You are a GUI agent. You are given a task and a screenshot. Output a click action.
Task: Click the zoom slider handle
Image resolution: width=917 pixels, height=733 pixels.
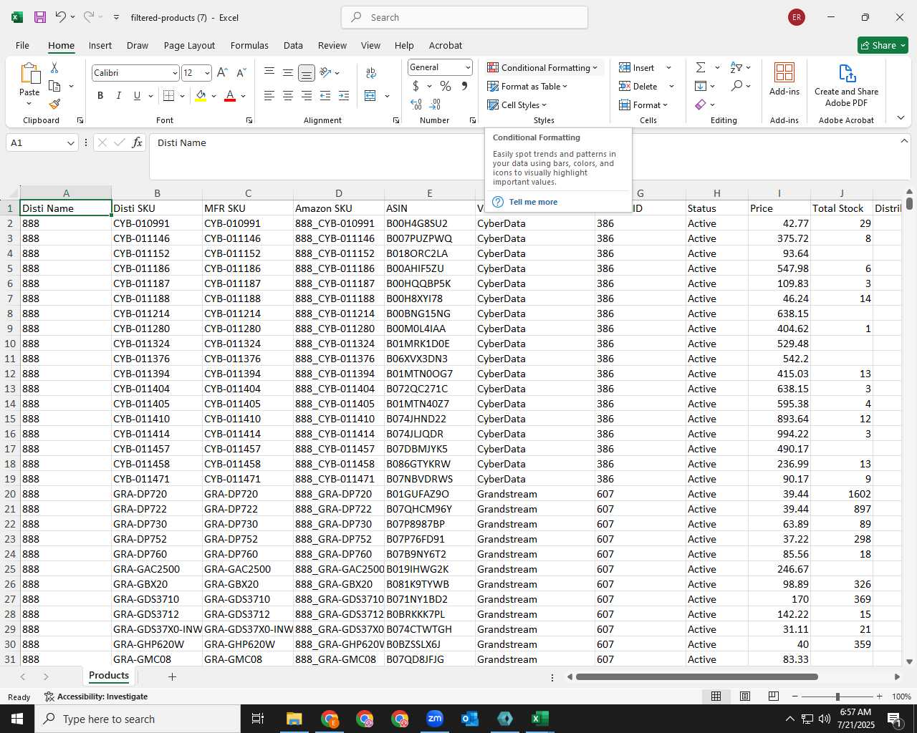pos(837,696)
